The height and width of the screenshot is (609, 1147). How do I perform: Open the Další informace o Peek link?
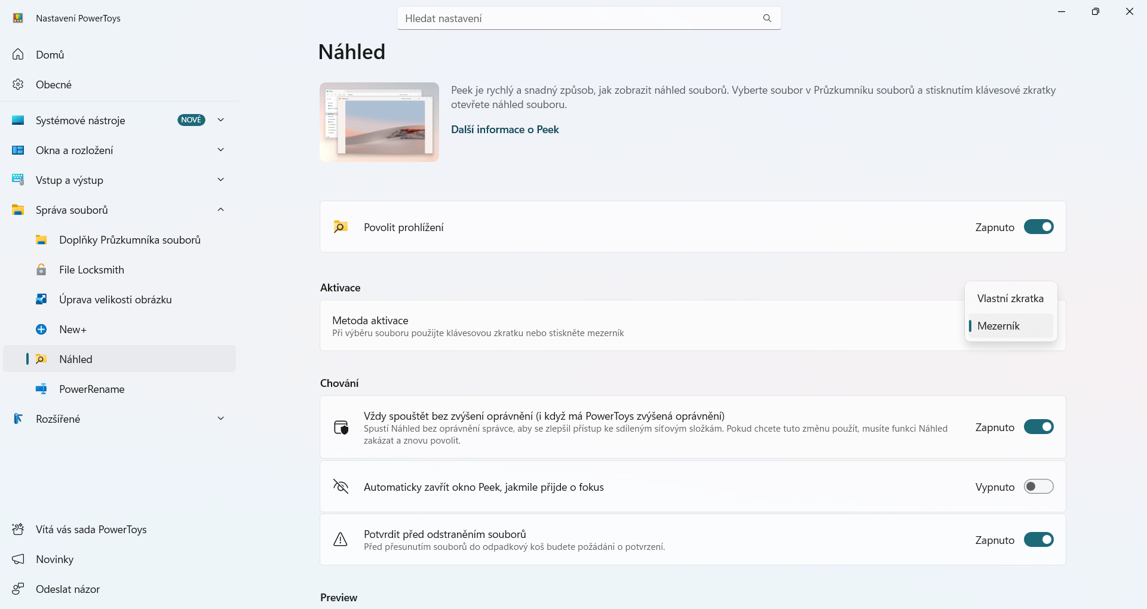coord(505,130)
